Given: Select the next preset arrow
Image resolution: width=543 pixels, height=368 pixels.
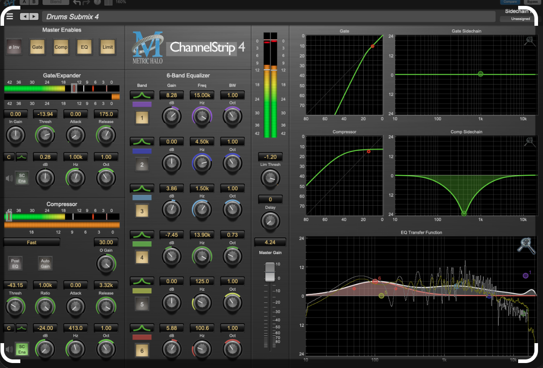Looking at the screenshot, I should 33,17.
